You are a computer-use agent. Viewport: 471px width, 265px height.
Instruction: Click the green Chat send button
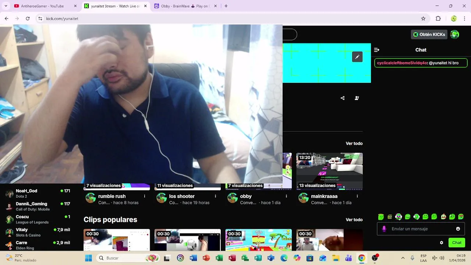tap(457, 243)
